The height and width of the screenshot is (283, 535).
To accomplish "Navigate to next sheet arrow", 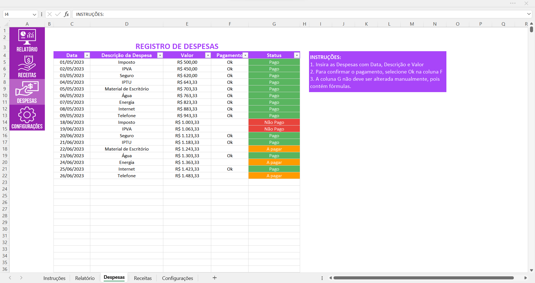I will pyautogui.click(x=21, y=278).
